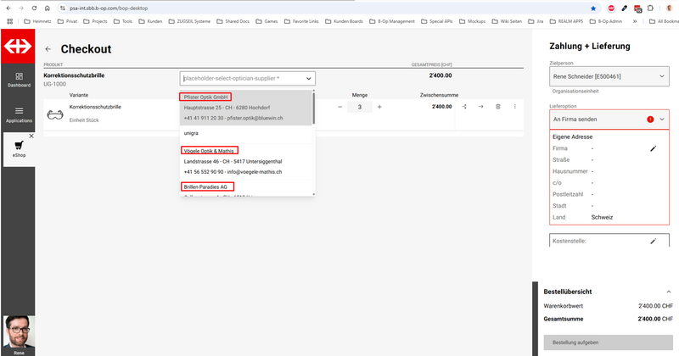Open the Lieferoption dropdown
Viewport: 679px width, 356px height.
[662, 120]
